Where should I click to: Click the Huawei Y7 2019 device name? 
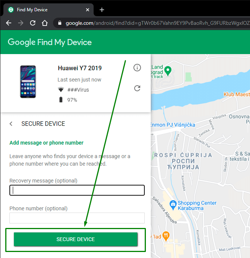[80, 68]
